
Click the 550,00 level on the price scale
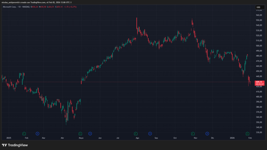259,20
